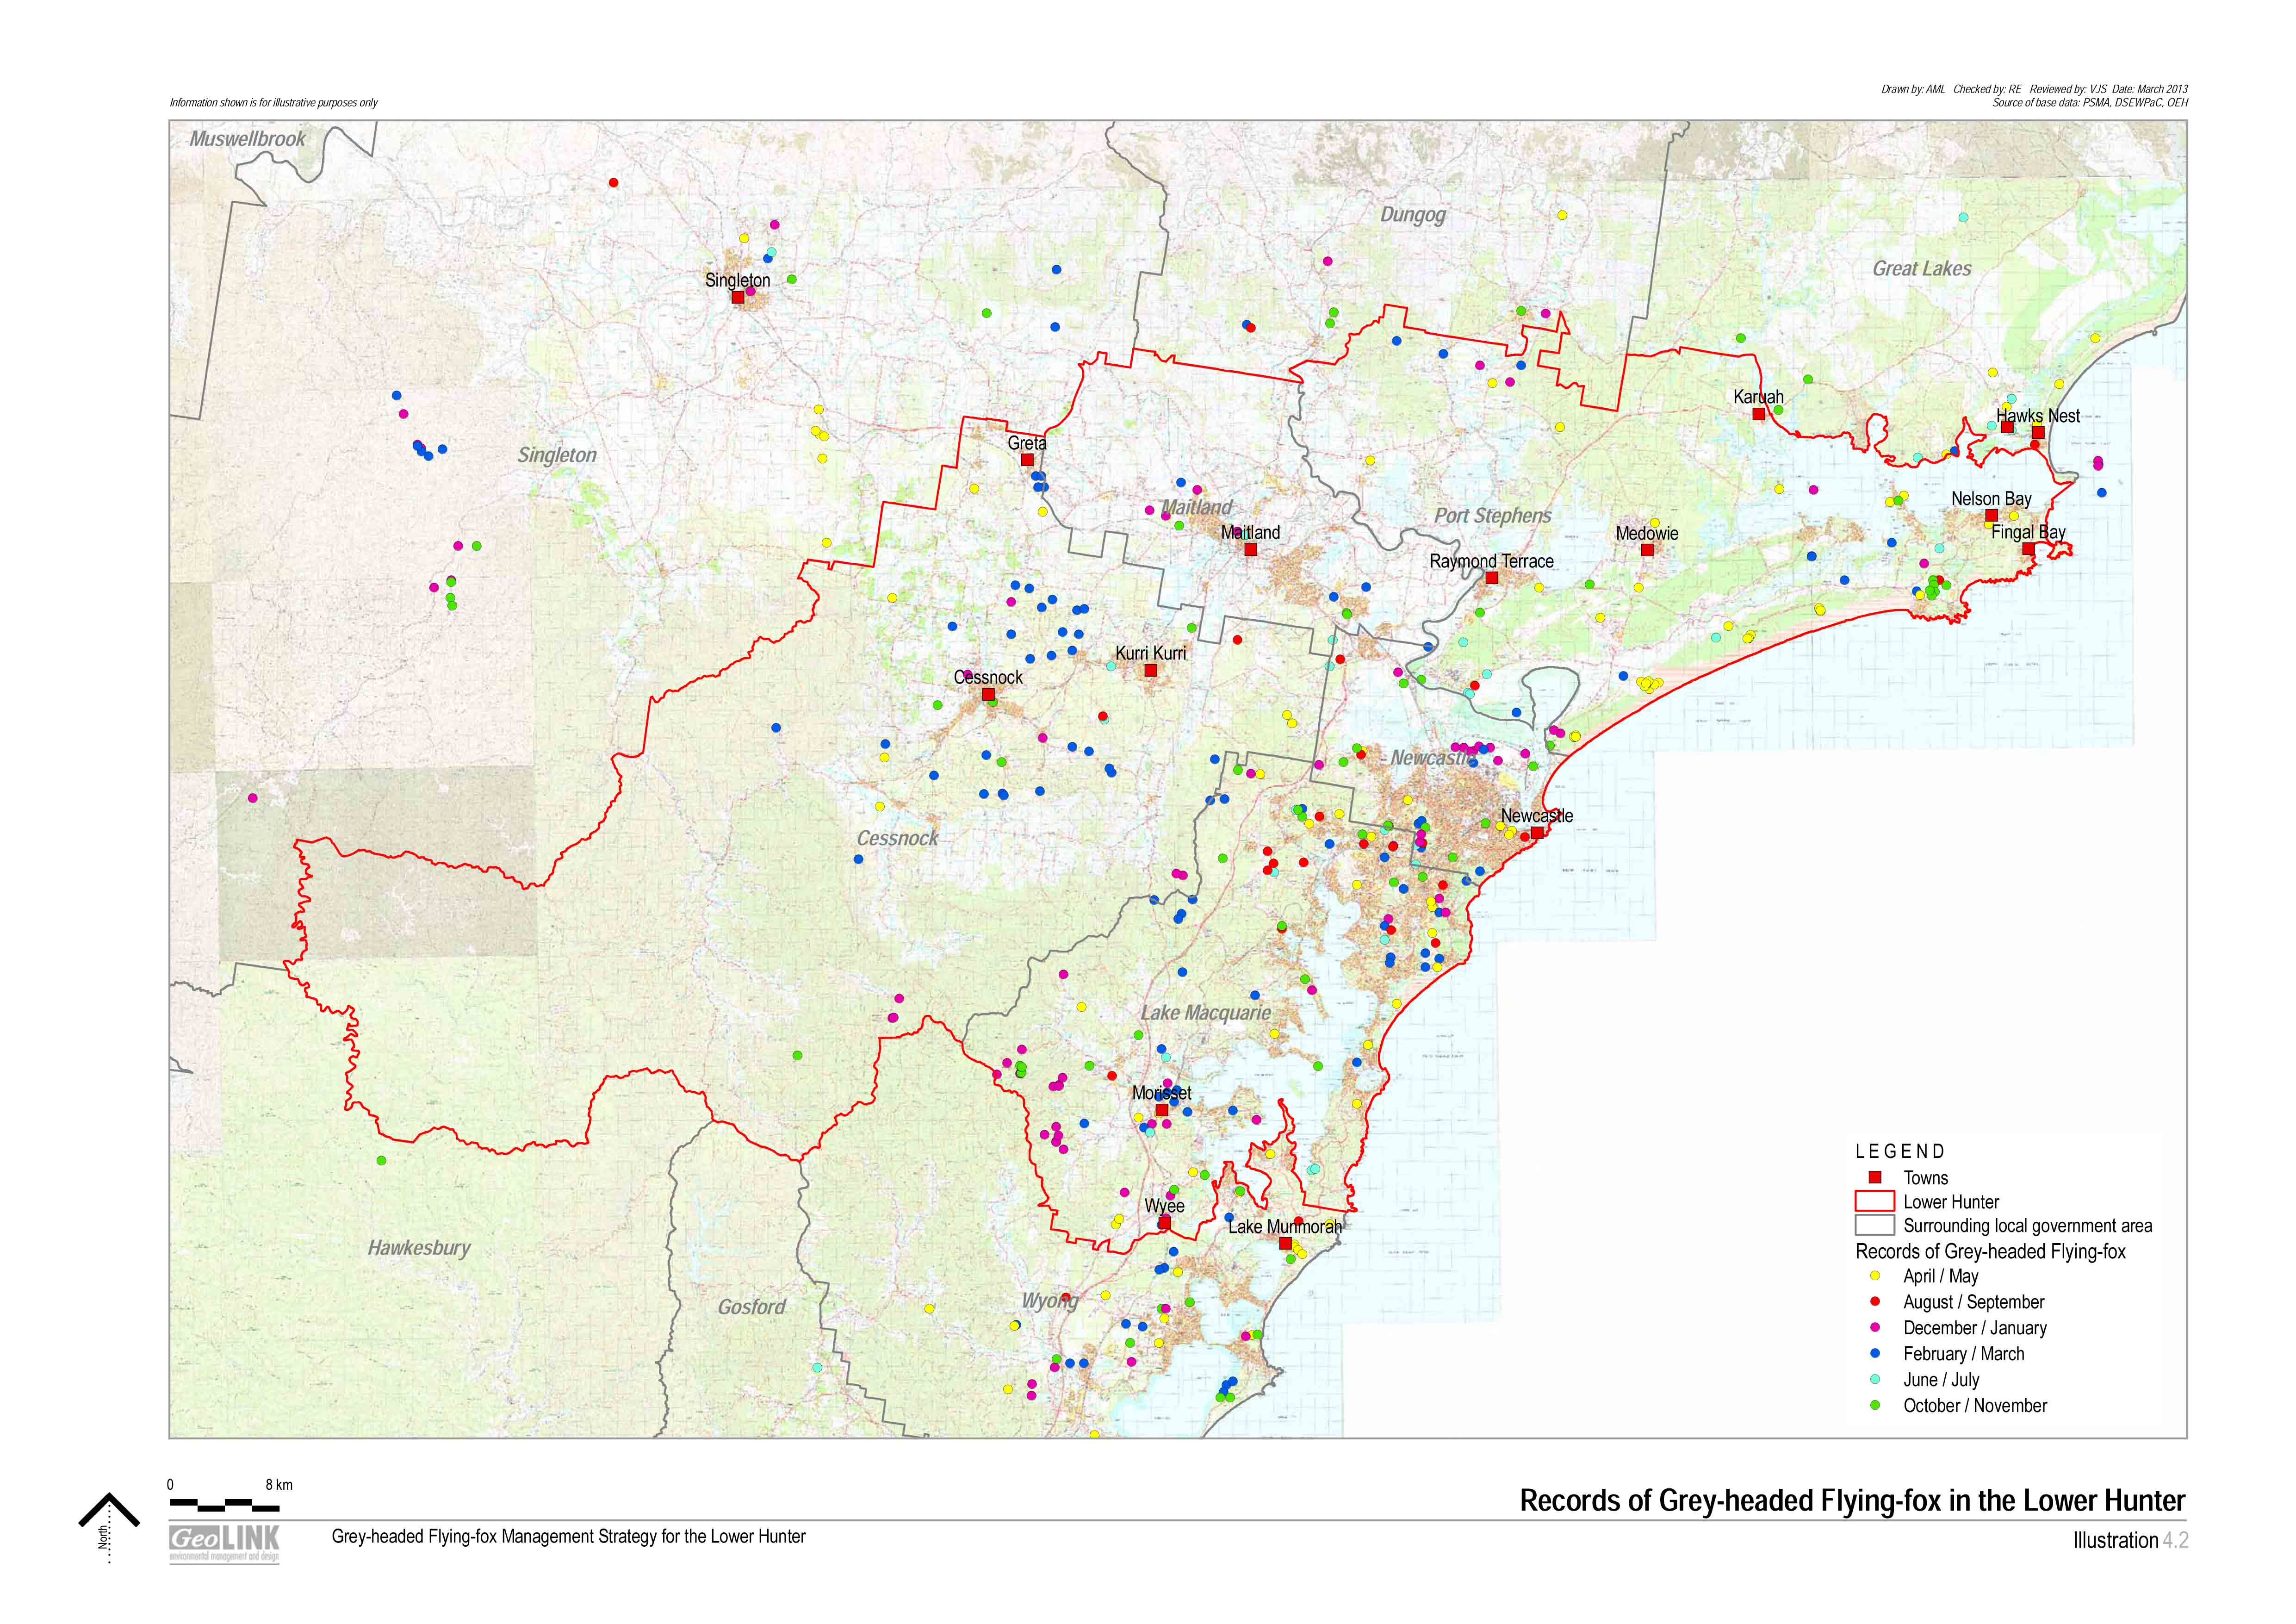The height and width of the screenshot is (1624, 2296).
Task: Click the yellow April / May legend dot
Action: (x=1875, y=1276)
